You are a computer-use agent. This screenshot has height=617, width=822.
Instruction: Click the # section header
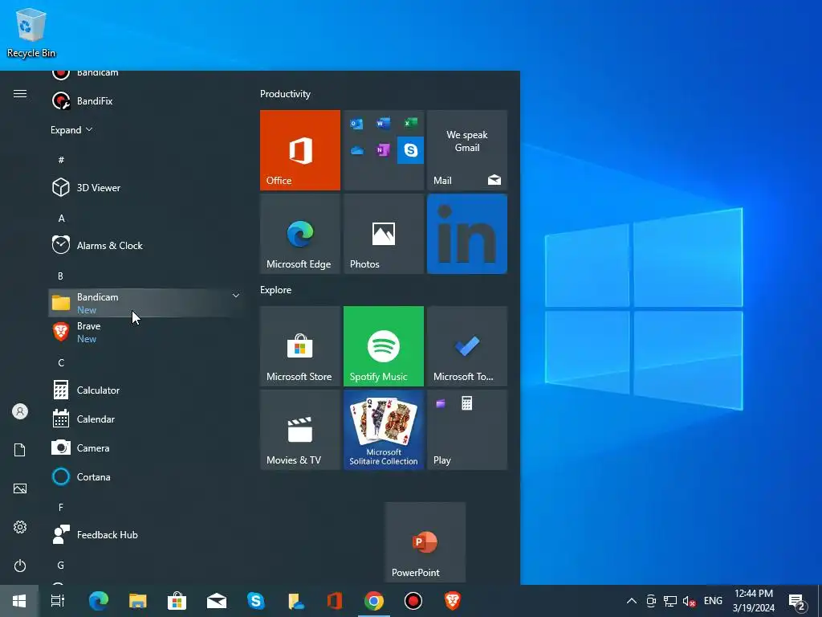point(61,160)
